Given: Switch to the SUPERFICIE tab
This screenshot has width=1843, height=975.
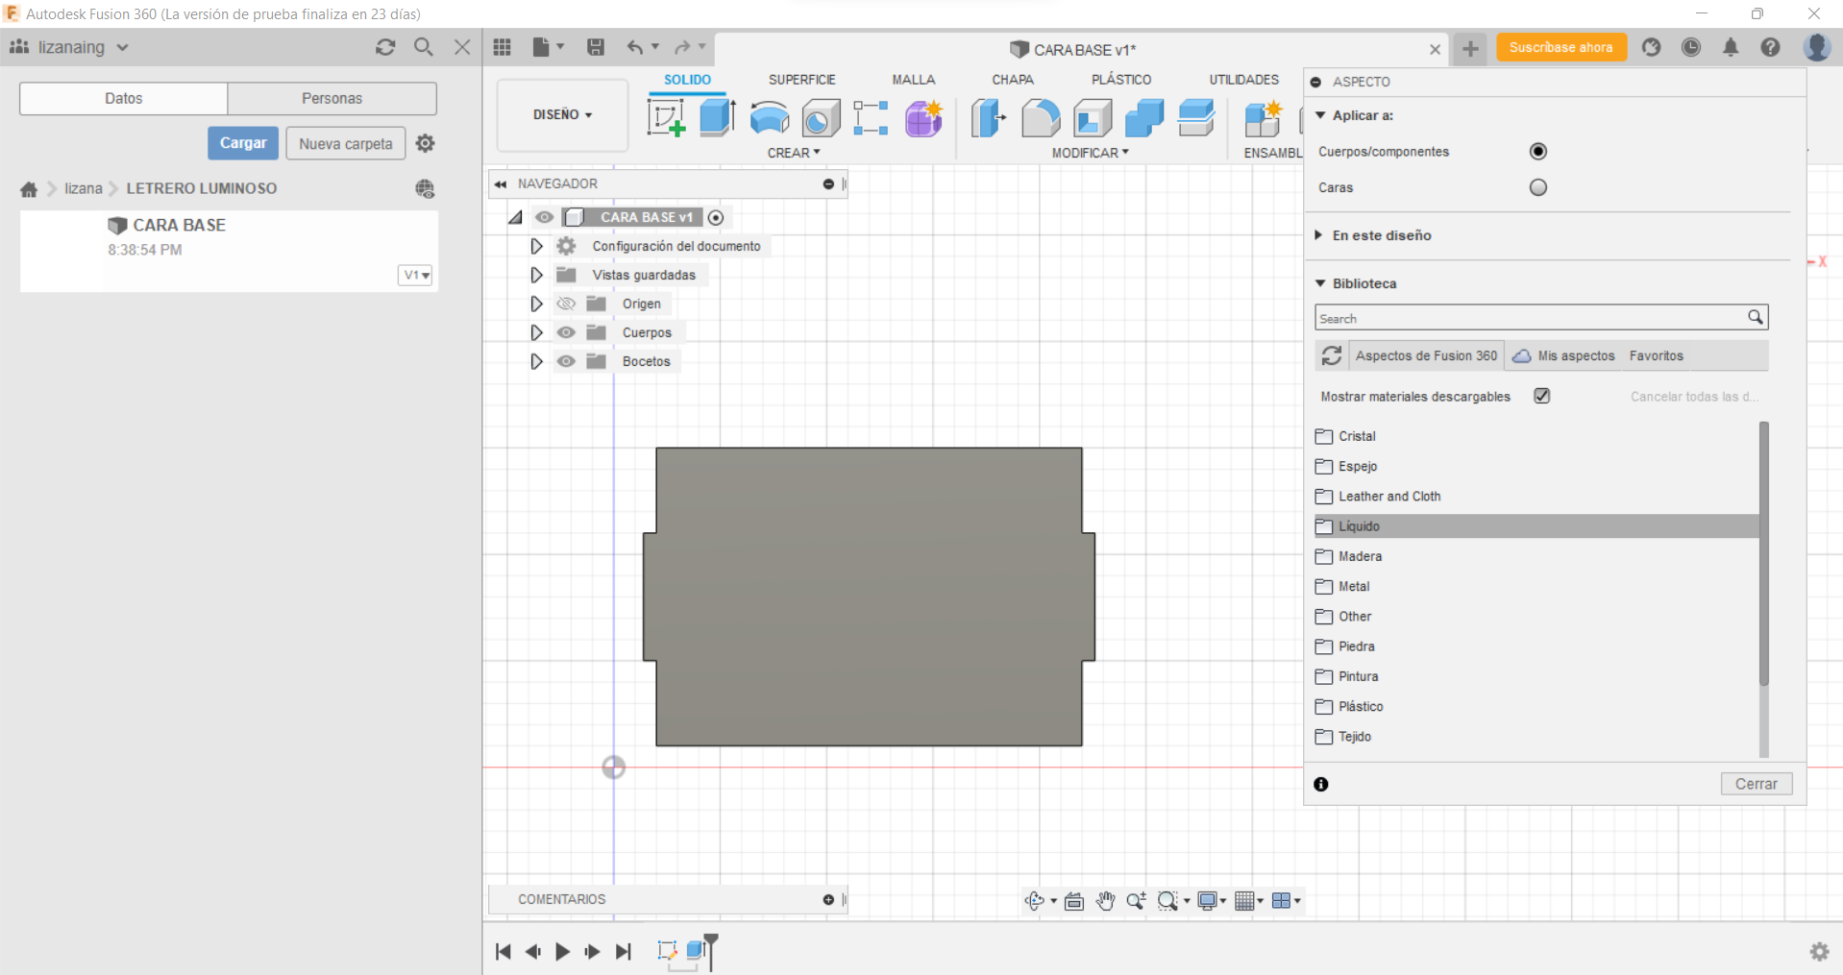Looking at the screenshot, I should click(801, 80).
